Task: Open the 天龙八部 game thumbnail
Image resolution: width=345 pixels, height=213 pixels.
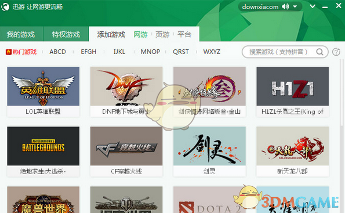Action: pos(293,146)
